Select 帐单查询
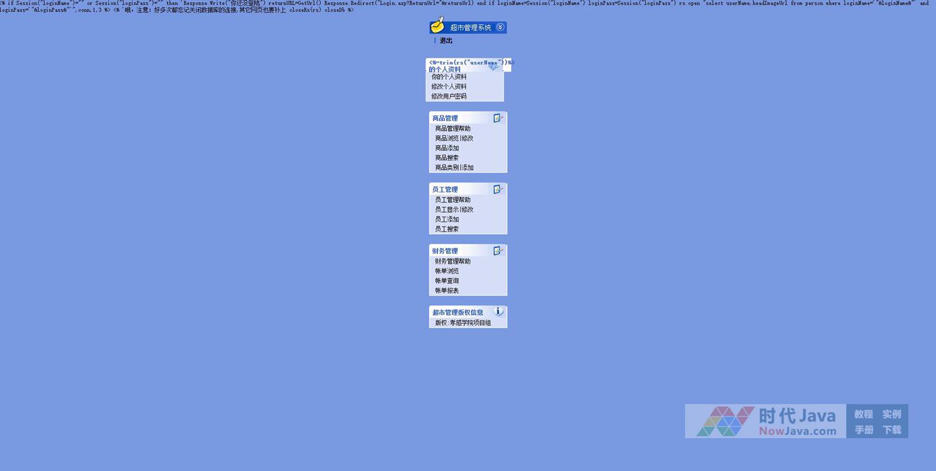This screenshot has height=471, width=936. pyautogui.click(x=447, y=281)
